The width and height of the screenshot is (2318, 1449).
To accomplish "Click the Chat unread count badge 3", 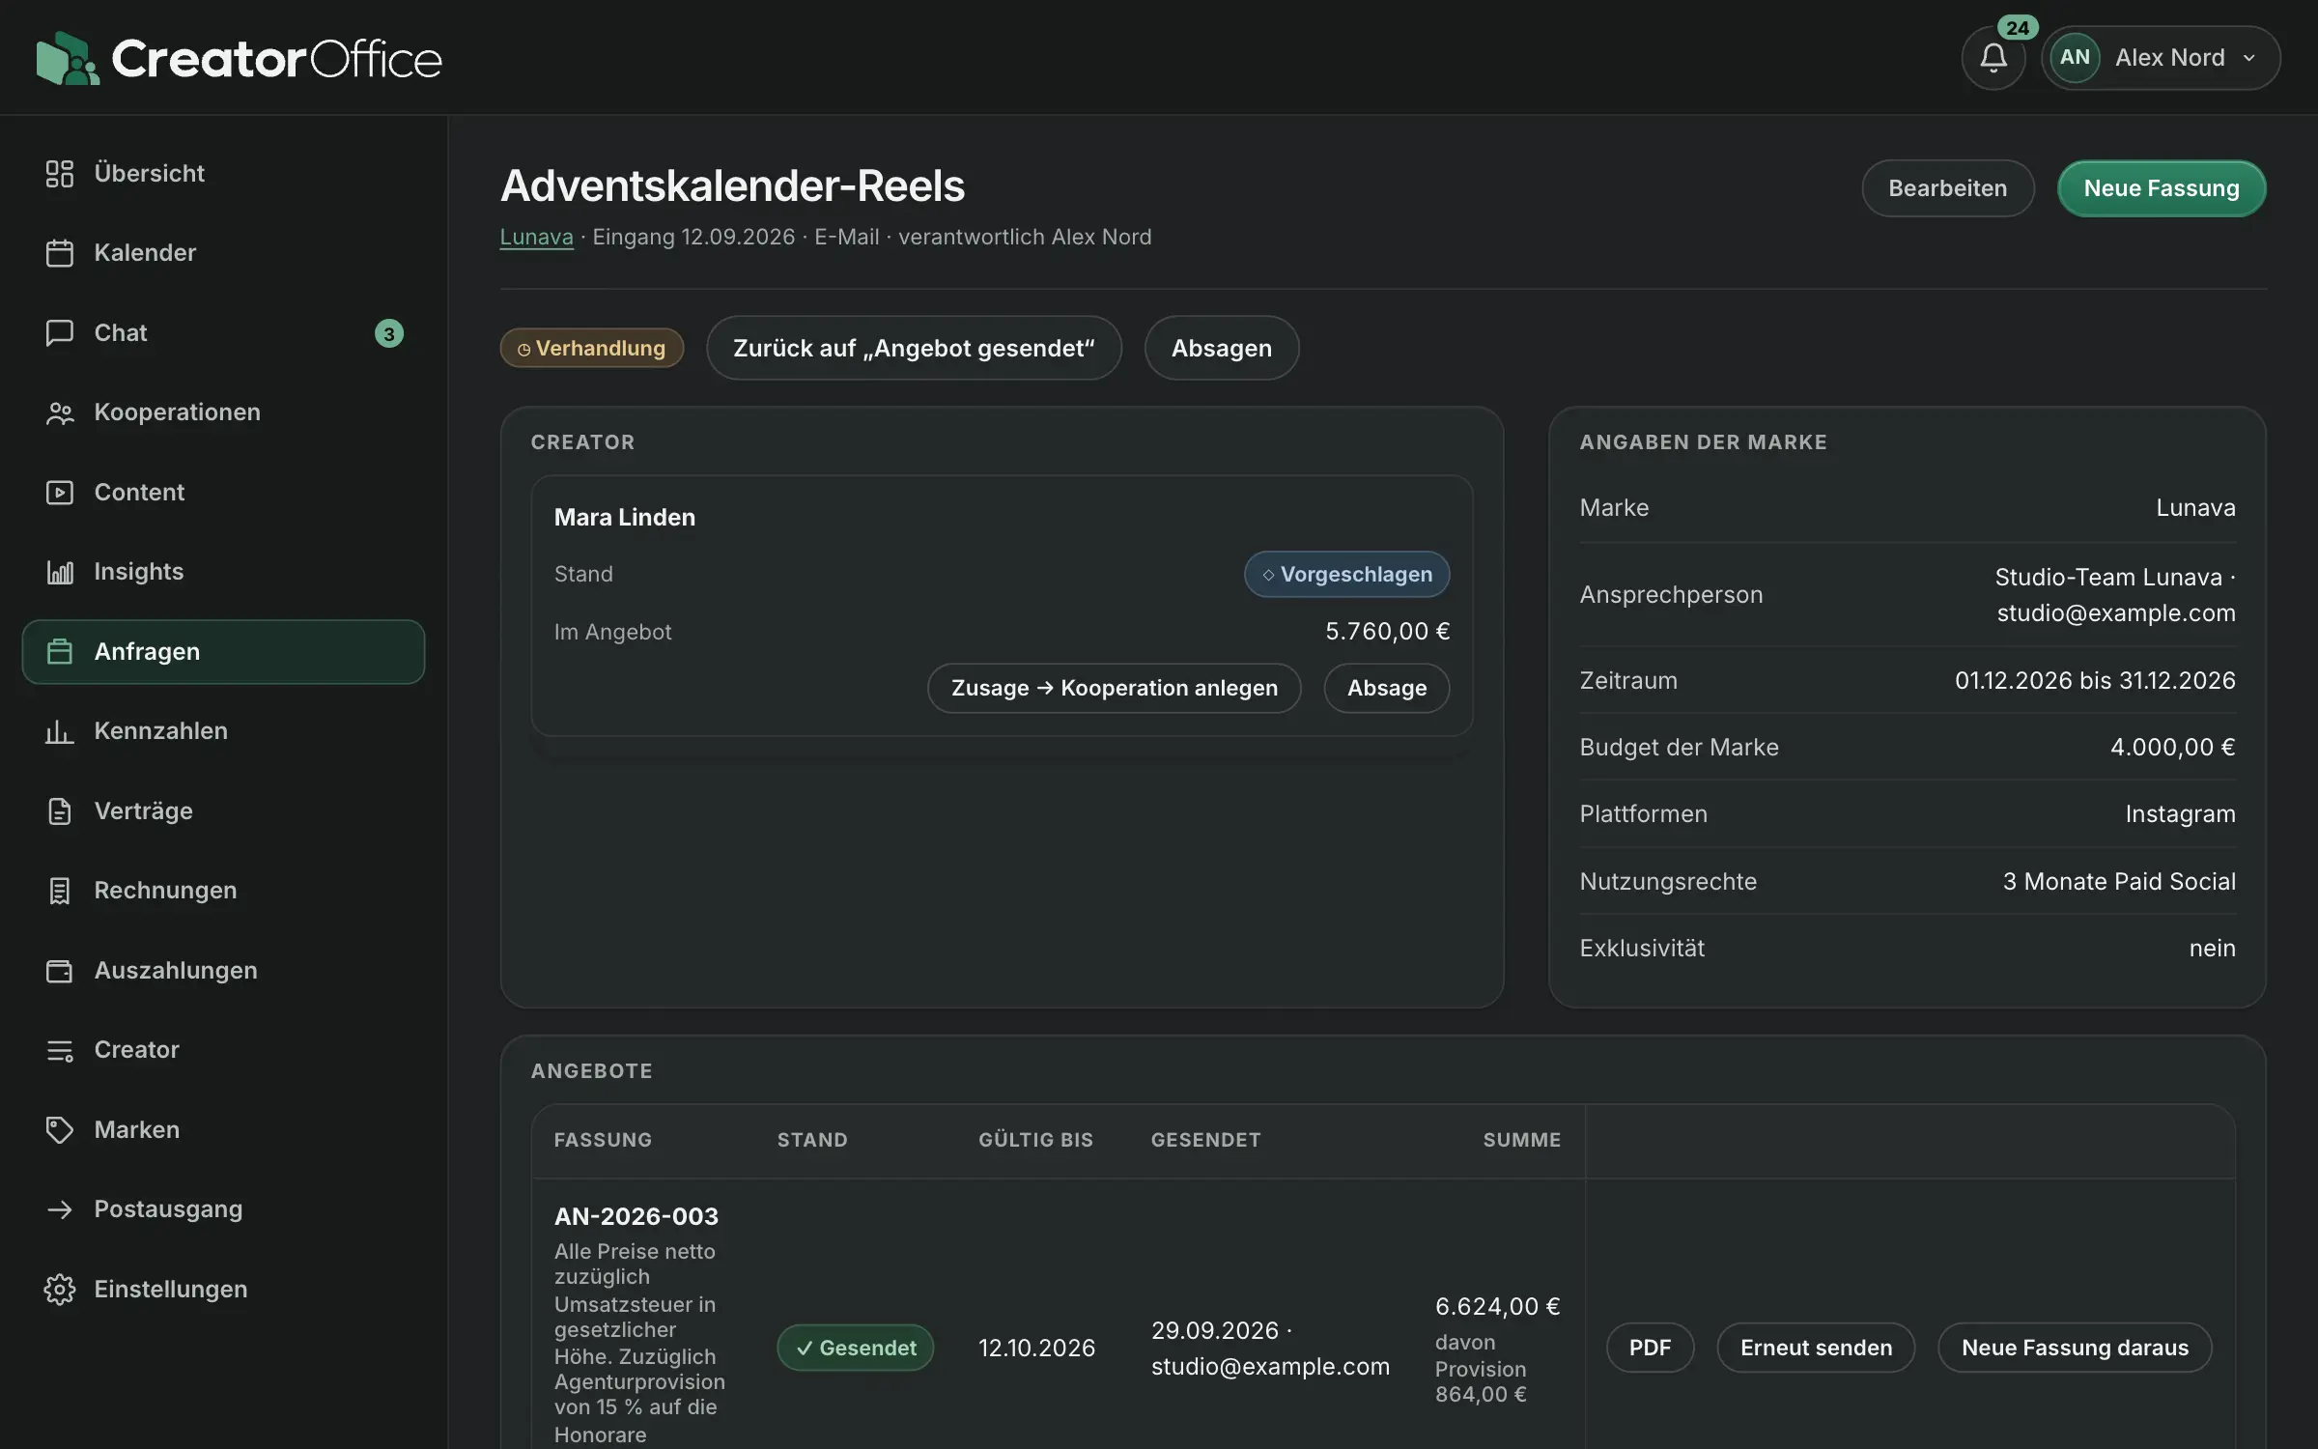I will 388,333.
